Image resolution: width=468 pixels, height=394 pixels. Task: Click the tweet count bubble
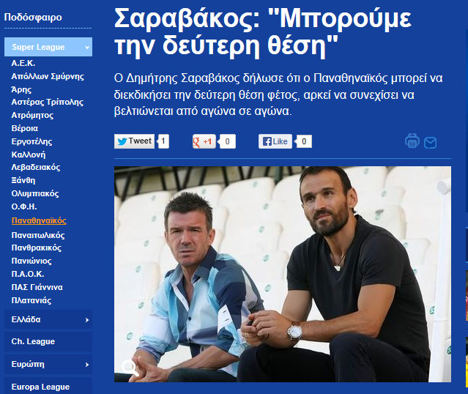click(163, 141)
